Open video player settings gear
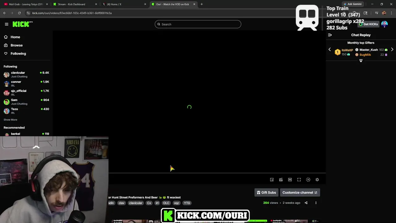Image resolution: width=396 pixels, height=223 pixels. 317,180
